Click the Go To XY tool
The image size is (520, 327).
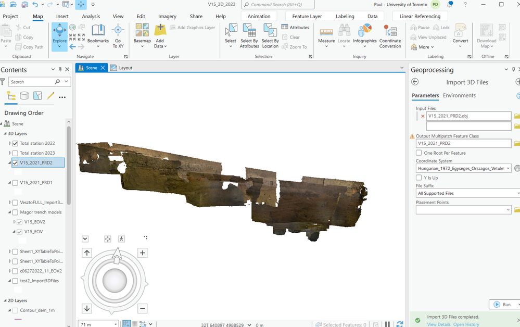118,35
